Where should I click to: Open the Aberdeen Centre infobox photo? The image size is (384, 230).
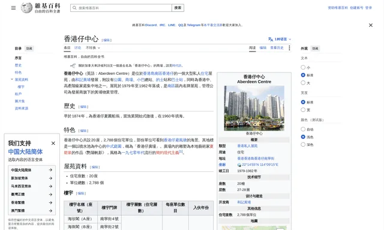click(x=254, y=108)
